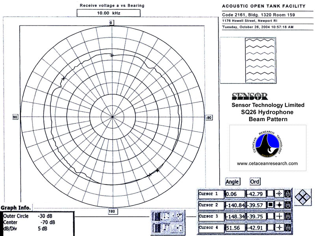Move cursor down with diamond mover
The width and height of the screenshot is (315, 236).
(x=303, y=201)
